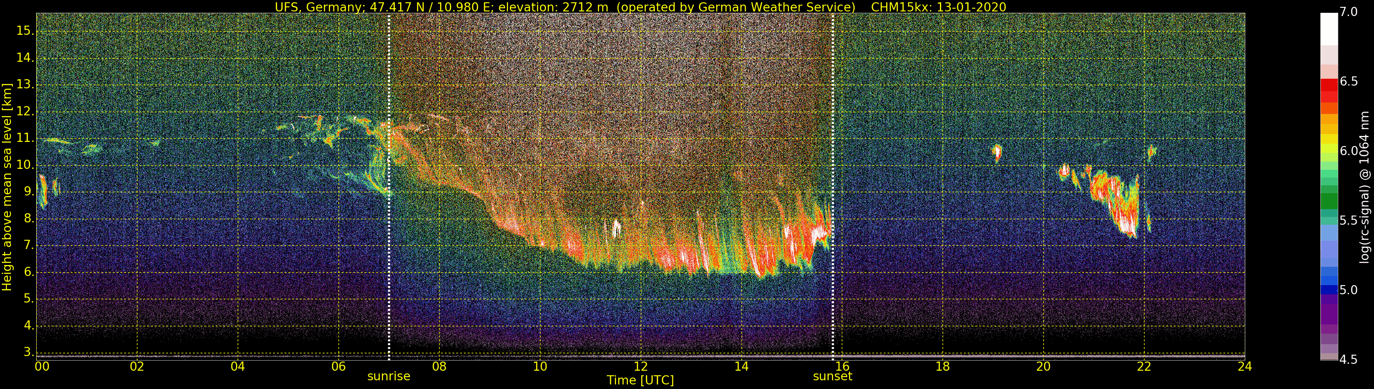
Task: Click the 'CHM15kx: 13-01-2020' label in the title
Action: [x=938, y=7]
